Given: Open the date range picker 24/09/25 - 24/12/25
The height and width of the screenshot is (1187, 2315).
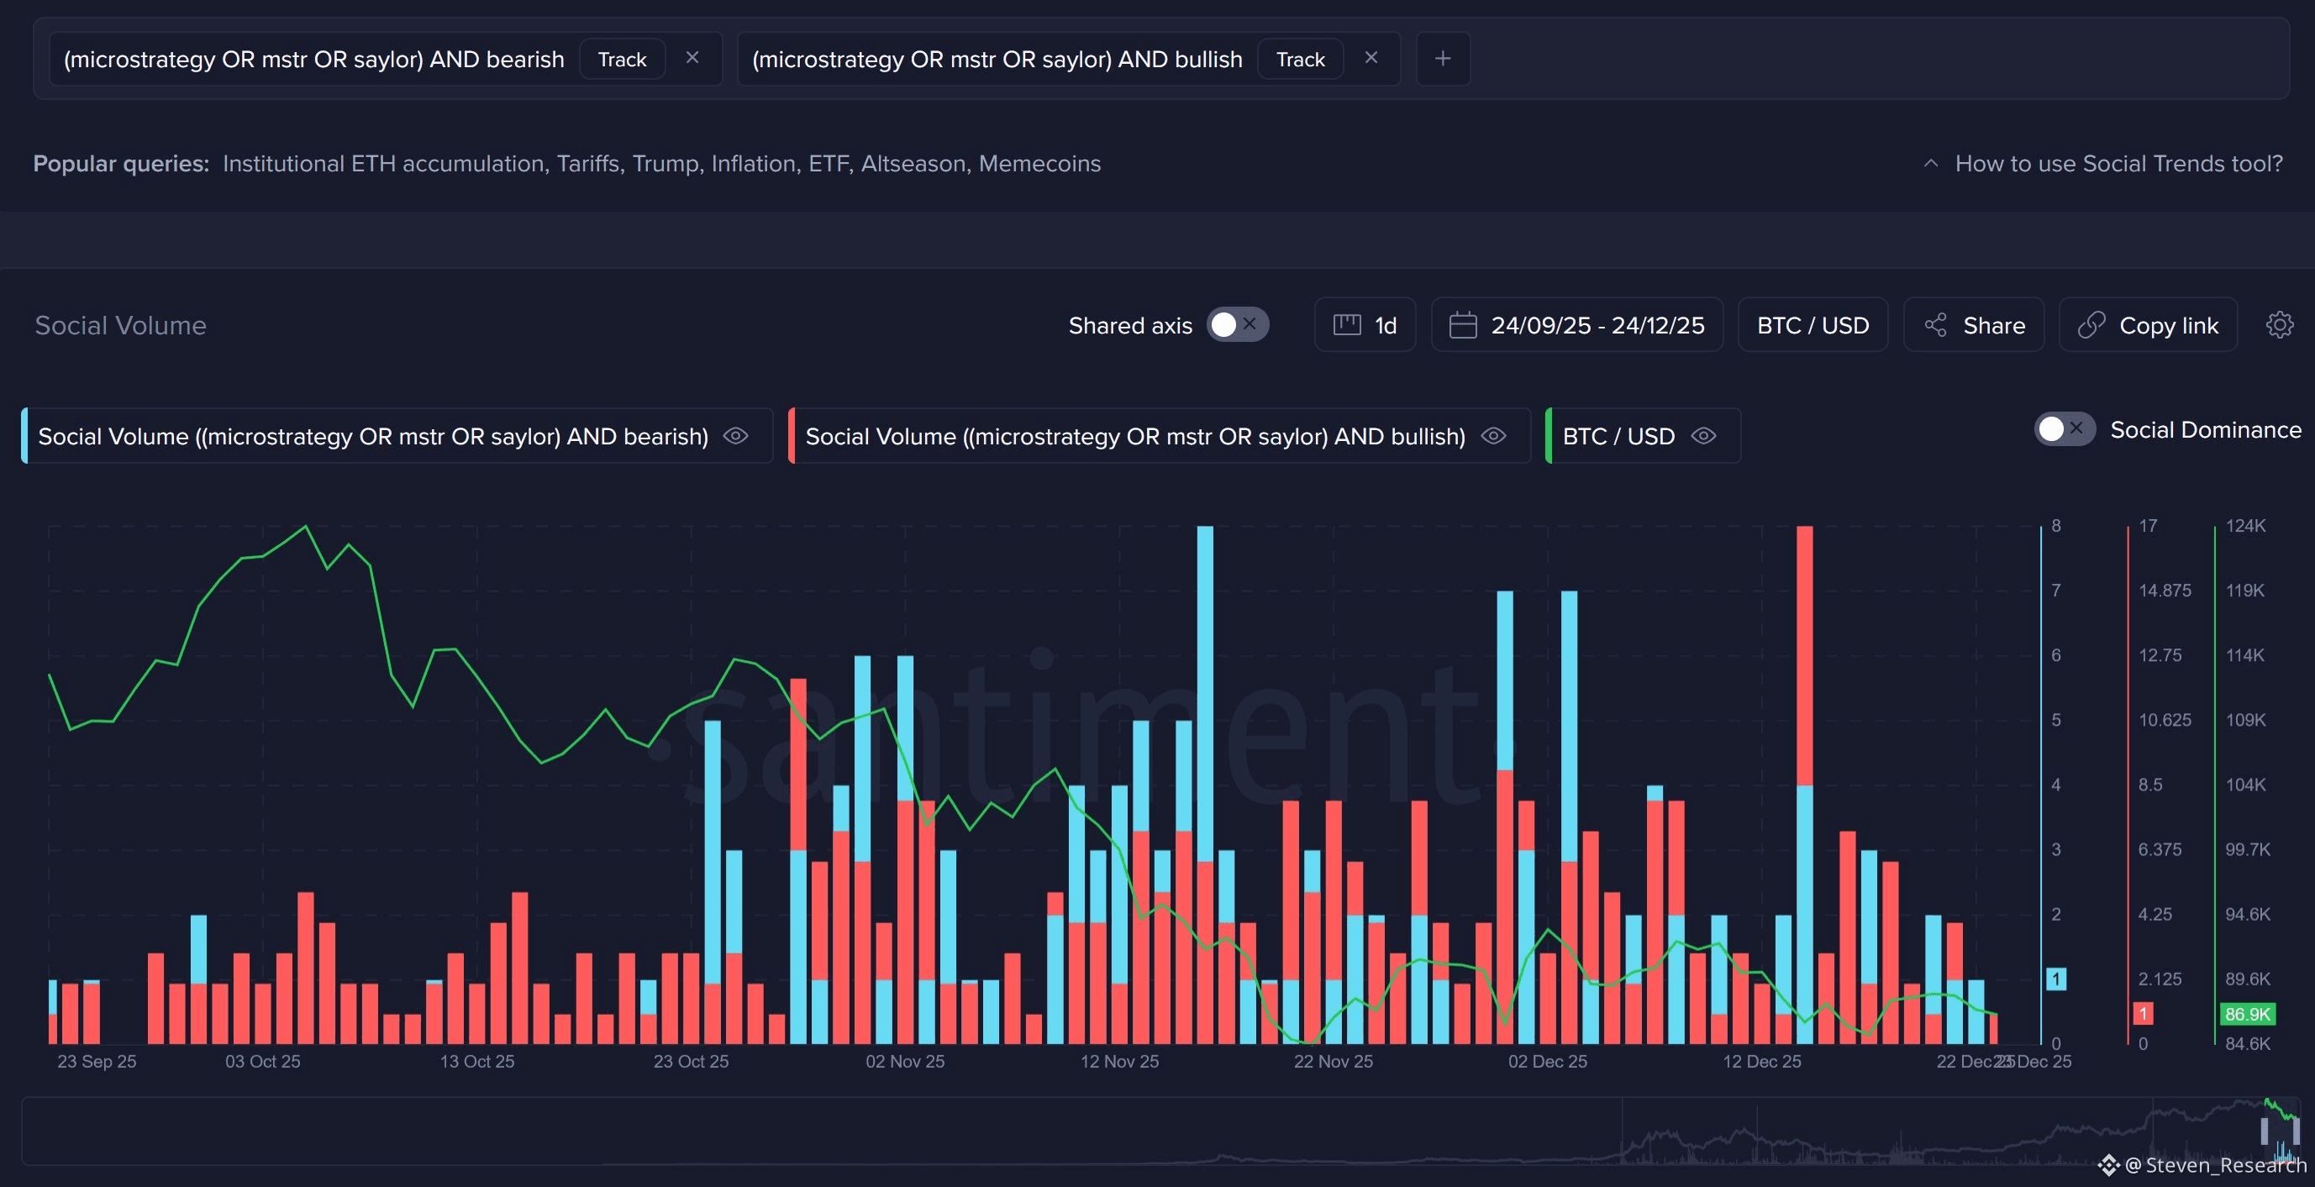Looking at the screenshot, I should [1577, 324].
